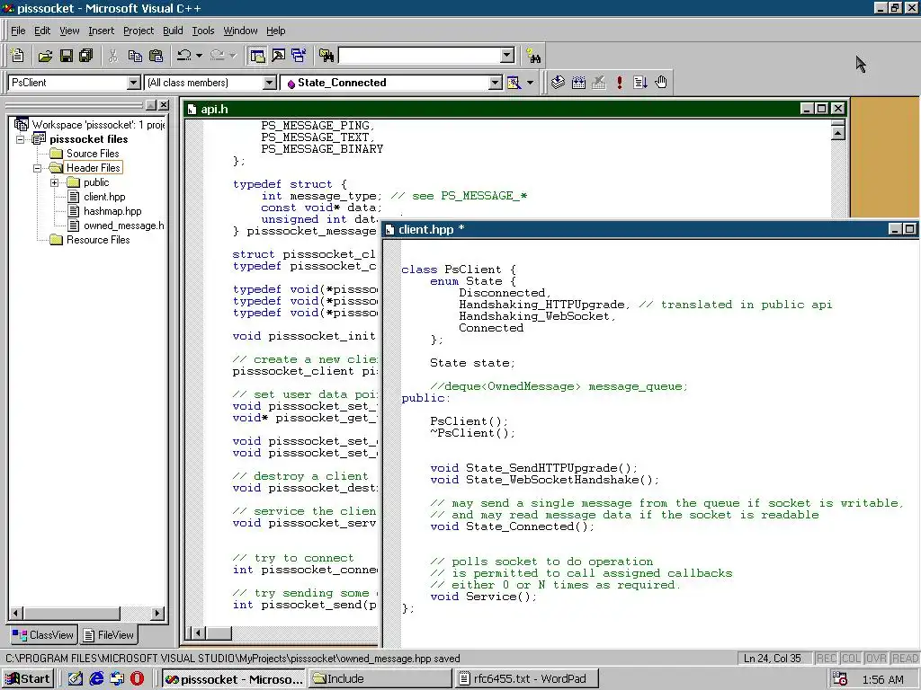
Task: Open the Window List icon
Action: (x=299, y=56)
